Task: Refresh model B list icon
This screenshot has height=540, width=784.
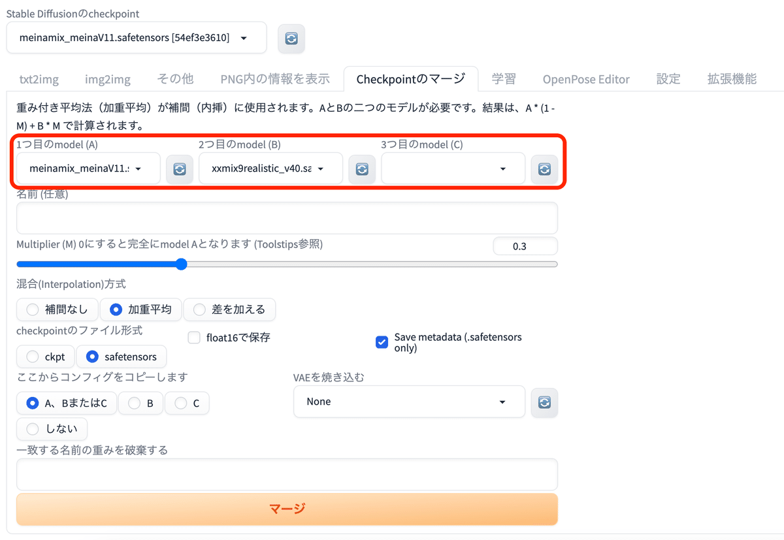Action: point(362,169)
